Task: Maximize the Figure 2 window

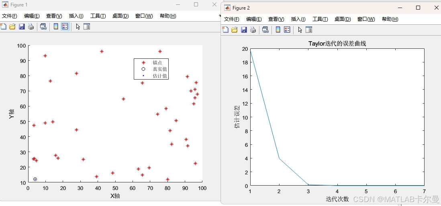Action: point(418,8)
